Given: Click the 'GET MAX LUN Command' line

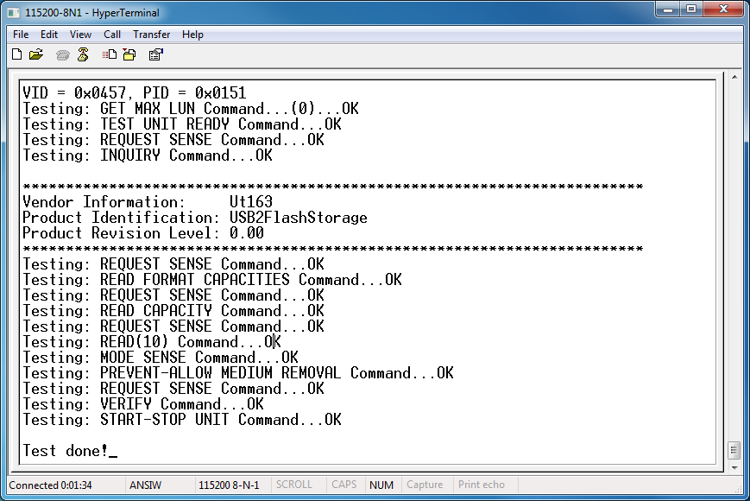Looking at the screenshot, I should coord(191,109).
